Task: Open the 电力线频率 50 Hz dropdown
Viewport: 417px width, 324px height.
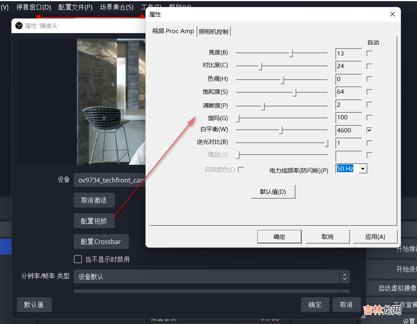Action: click(363, 169)
